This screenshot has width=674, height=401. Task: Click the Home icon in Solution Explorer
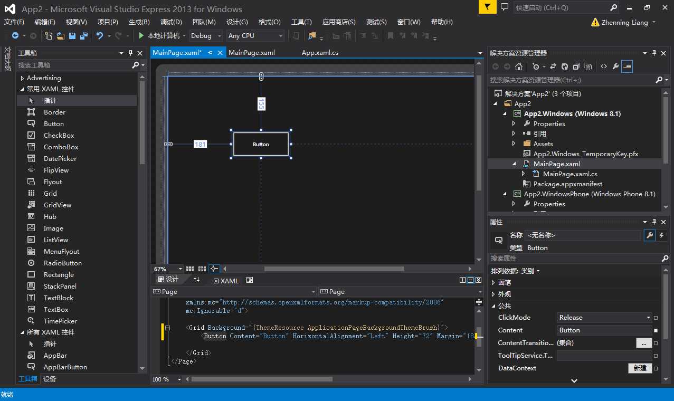[519, 66]
